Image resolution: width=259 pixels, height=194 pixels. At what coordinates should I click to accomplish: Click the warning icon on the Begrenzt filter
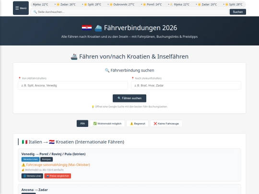(131, 124)
